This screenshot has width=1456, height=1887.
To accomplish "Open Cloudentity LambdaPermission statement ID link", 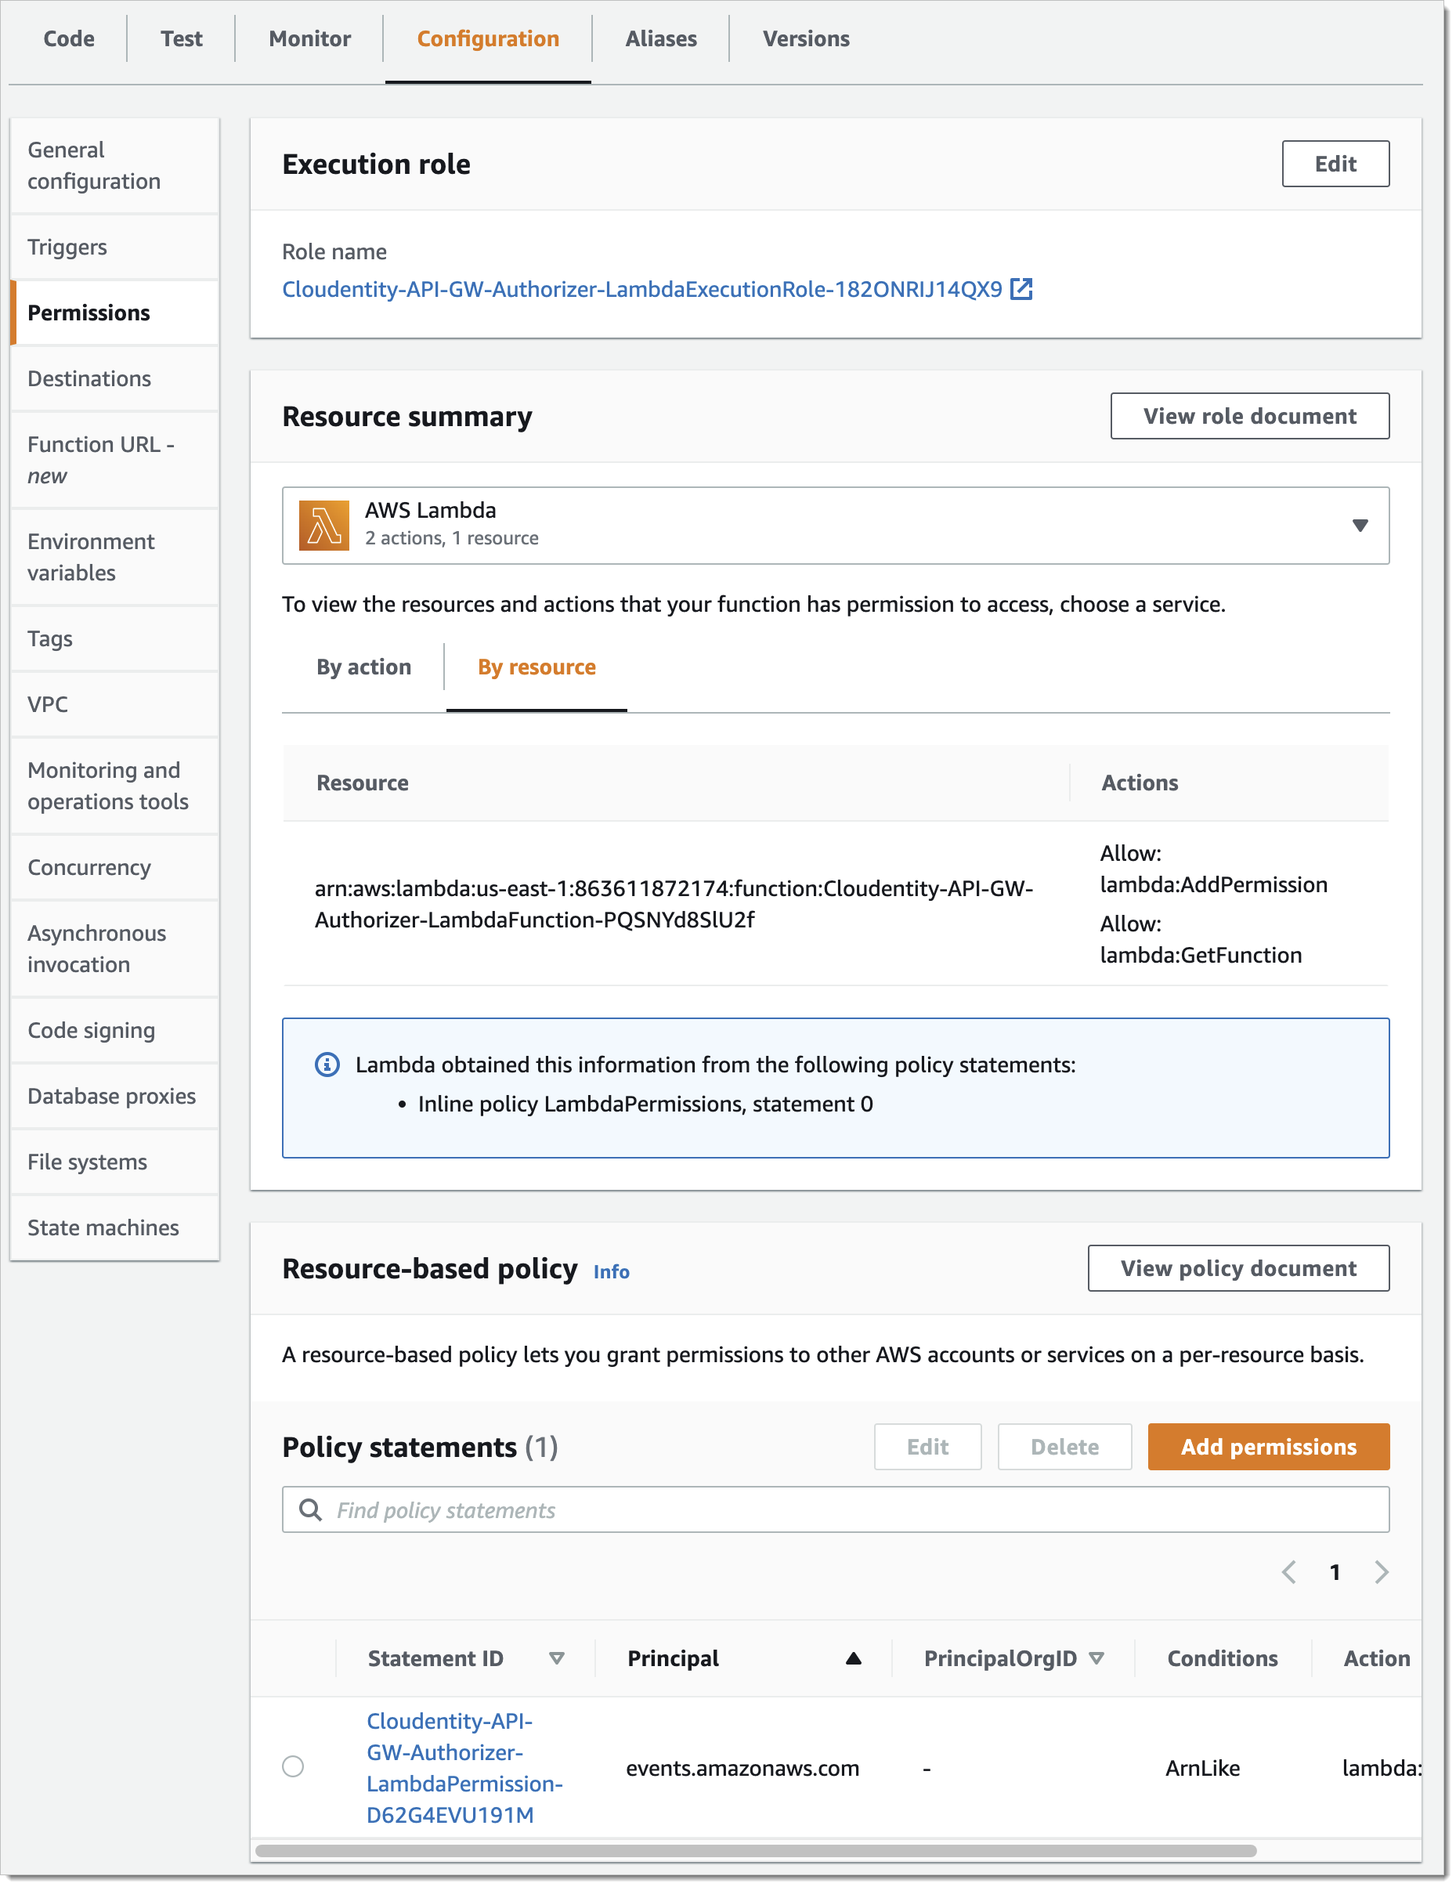I will 464,1768.
